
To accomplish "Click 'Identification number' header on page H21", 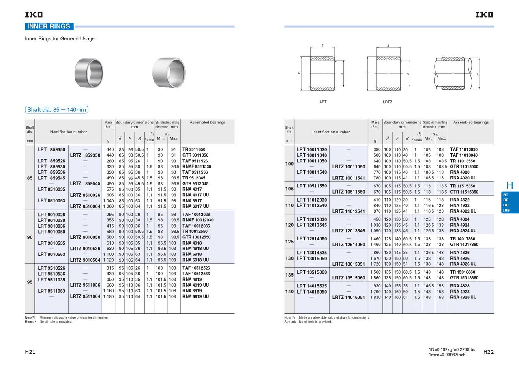I will click(68, 132).
